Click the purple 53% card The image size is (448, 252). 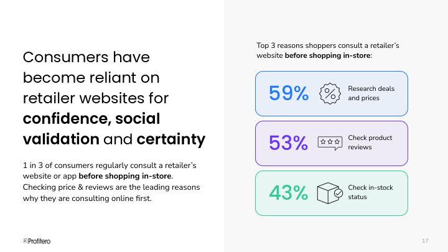pyautogui.click(x=332, y=144)
